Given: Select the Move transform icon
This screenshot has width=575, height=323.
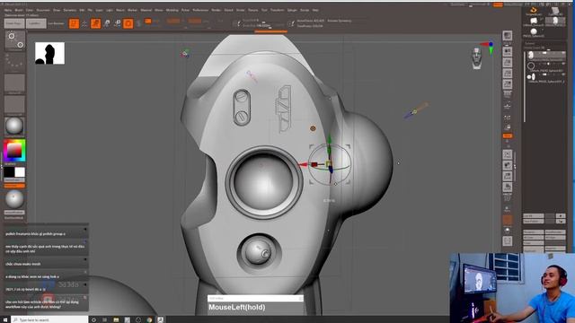Looking at the screenshot, I should click(96, 23).
